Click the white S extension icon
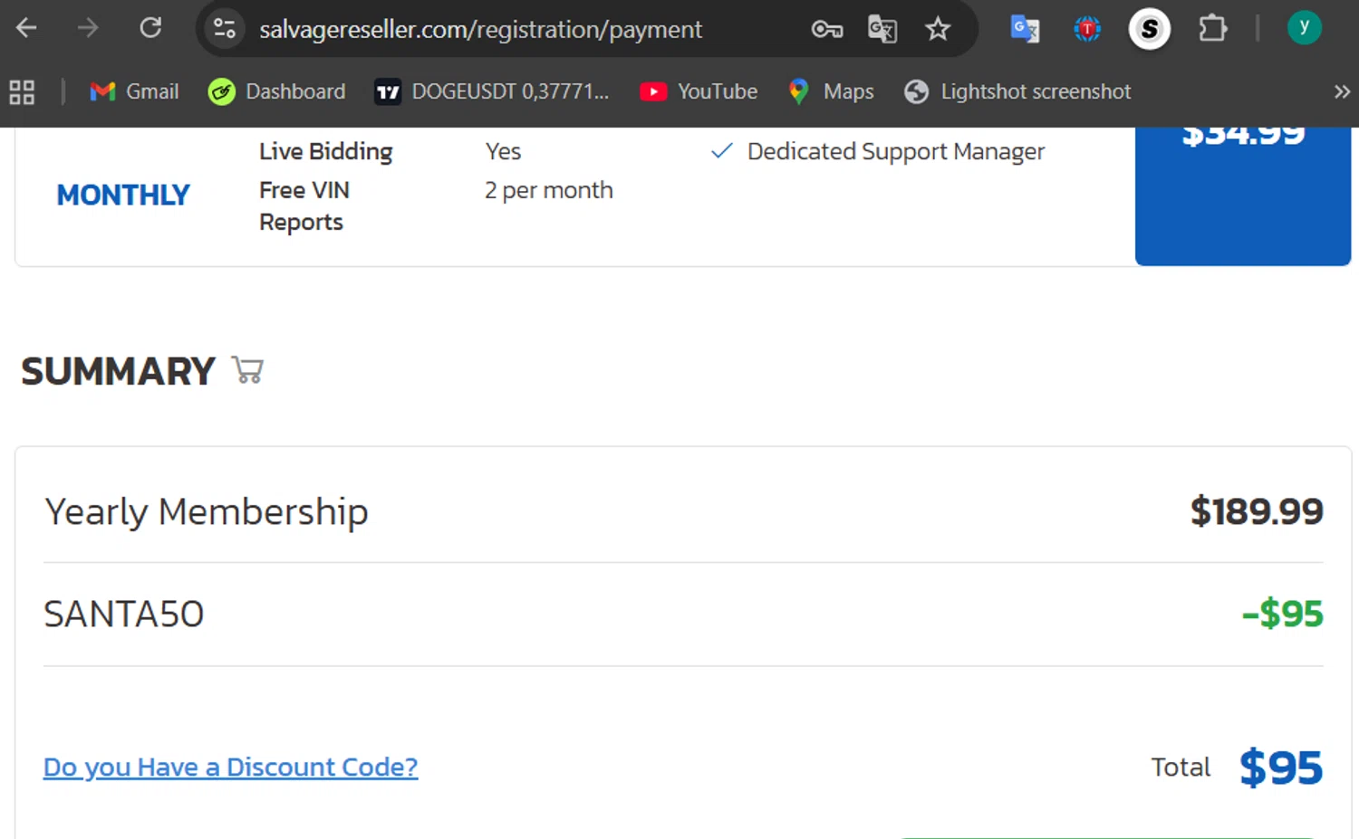 [x=1150, y=29]
